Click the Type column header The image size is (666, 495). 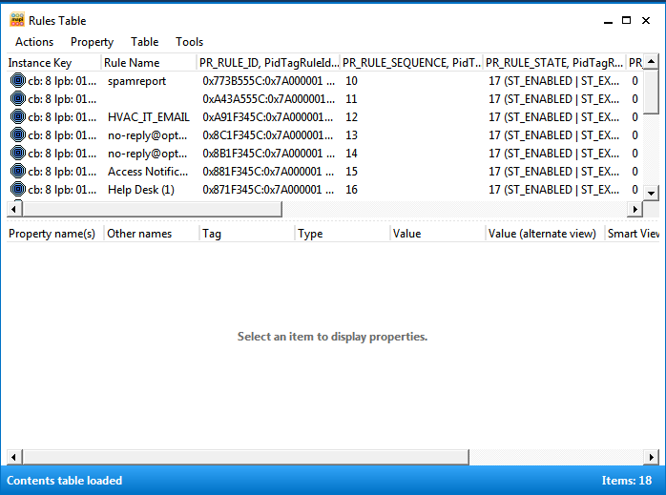click(342, 234)
